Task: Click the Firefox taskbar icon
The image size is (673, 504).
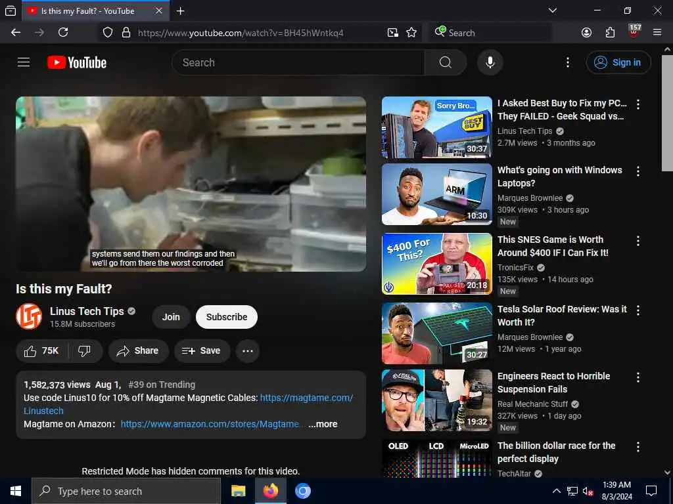Action: tap(270, 491)
